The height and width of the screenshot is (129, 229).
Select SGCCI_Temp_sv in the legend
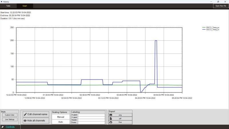tap(213, 30)
